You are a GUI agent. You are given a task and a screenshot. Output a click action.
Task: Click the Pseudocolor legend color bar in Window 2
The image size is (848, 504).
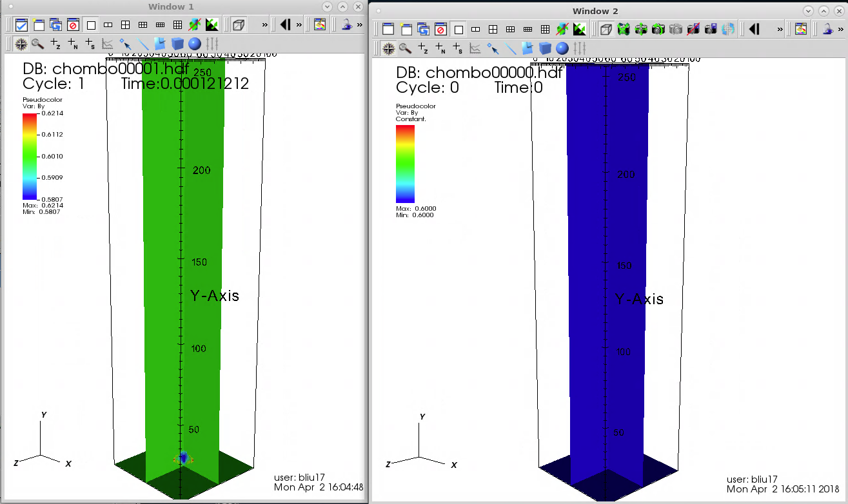[x=405, y=164]
